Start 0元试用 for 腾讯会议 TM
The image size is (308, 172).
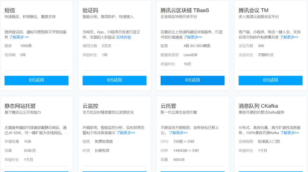[270, 80]
